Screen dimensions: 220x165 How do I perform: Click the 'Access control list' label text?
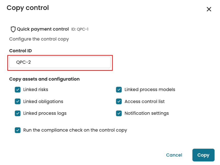coord(145,101)
